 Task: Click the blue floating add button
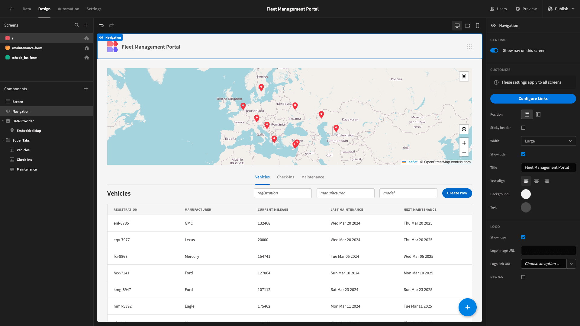[x=467, y=307]
